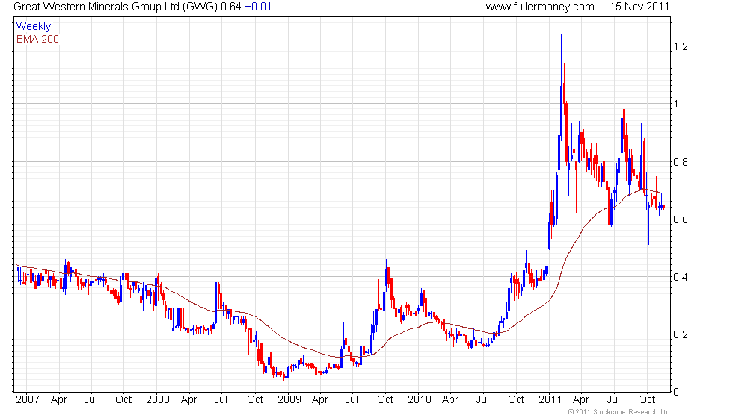Click the 2011 date axis label
Screen dimensions: 733x418
pos(550,400)
